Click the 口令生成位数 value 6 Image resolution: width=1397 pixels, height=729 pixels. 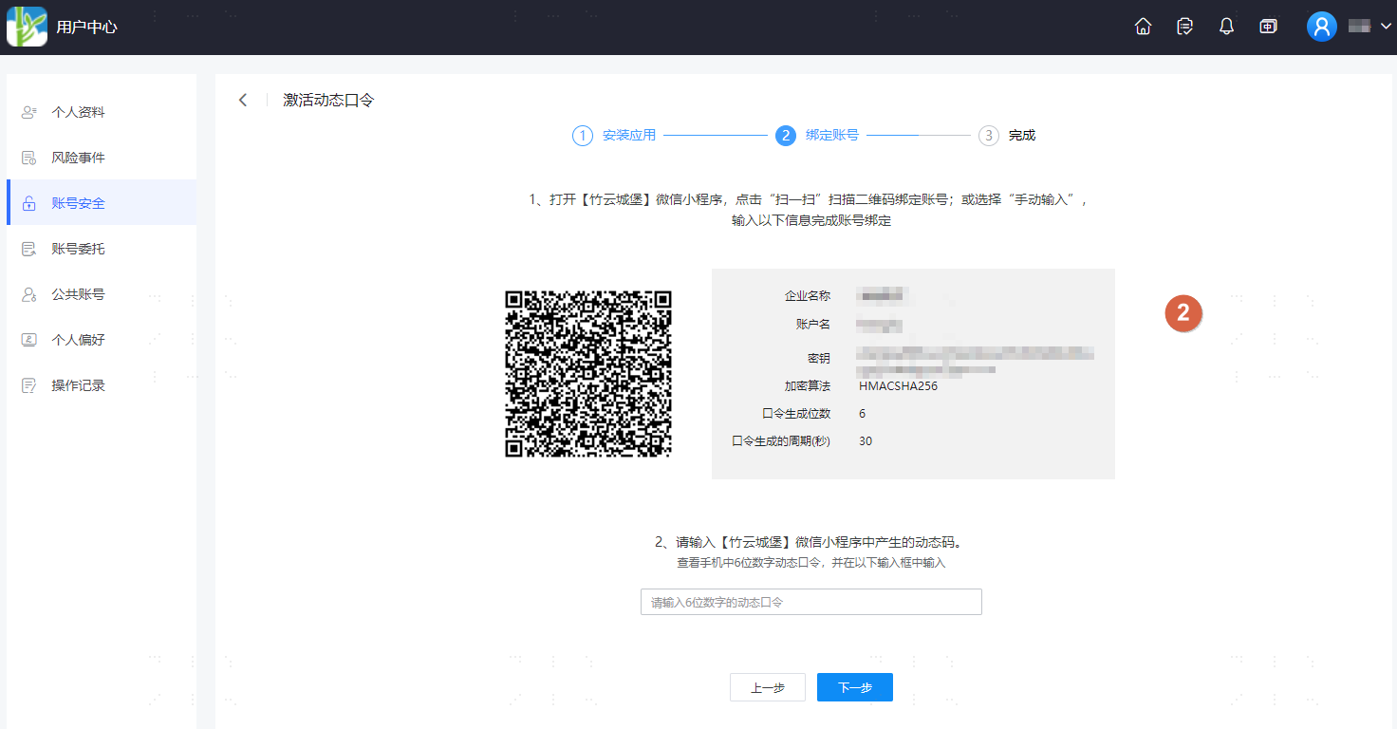click(862, 414)
